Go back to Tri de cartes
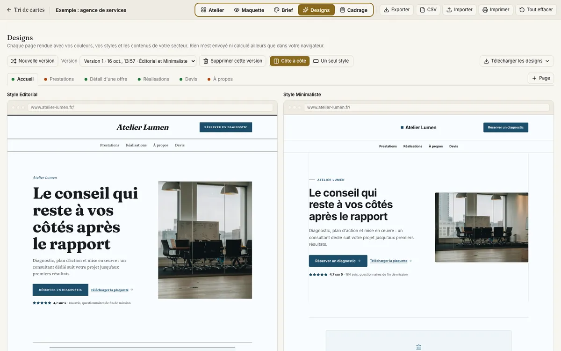The width and height of the screenshot is (561, 351). (26, 10)
